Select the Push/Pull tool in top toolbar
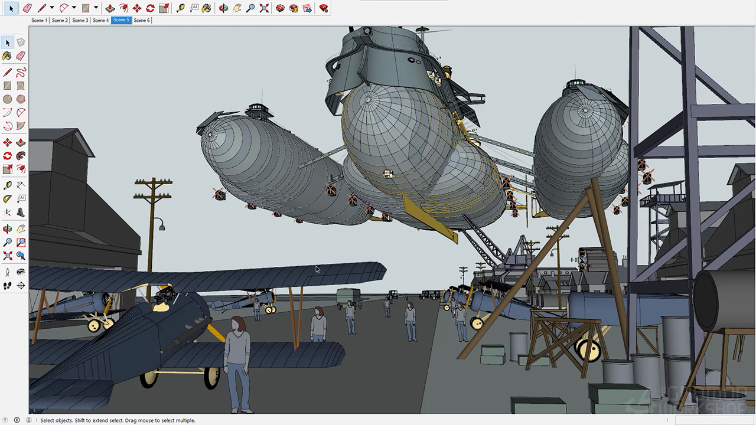The image size is (756, 425). tap(110, 8)
